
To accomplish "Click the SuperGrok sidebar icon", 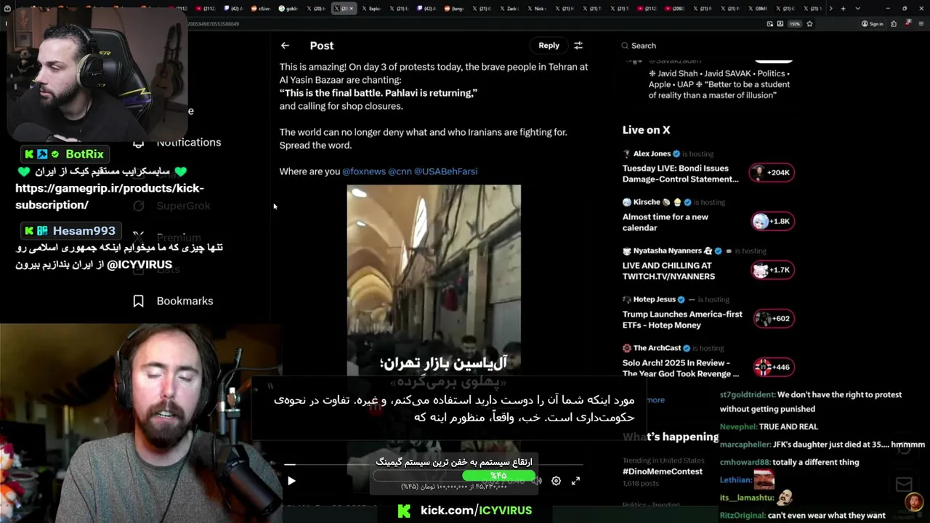I will click(x=138, y=206).
